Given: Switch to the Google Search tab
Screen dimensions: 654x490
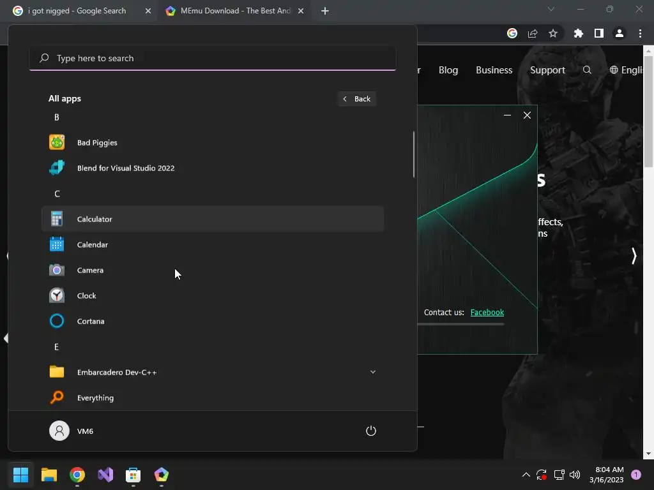Looking at the screenshot, I should pyautogui.click(x=77, y=11).
